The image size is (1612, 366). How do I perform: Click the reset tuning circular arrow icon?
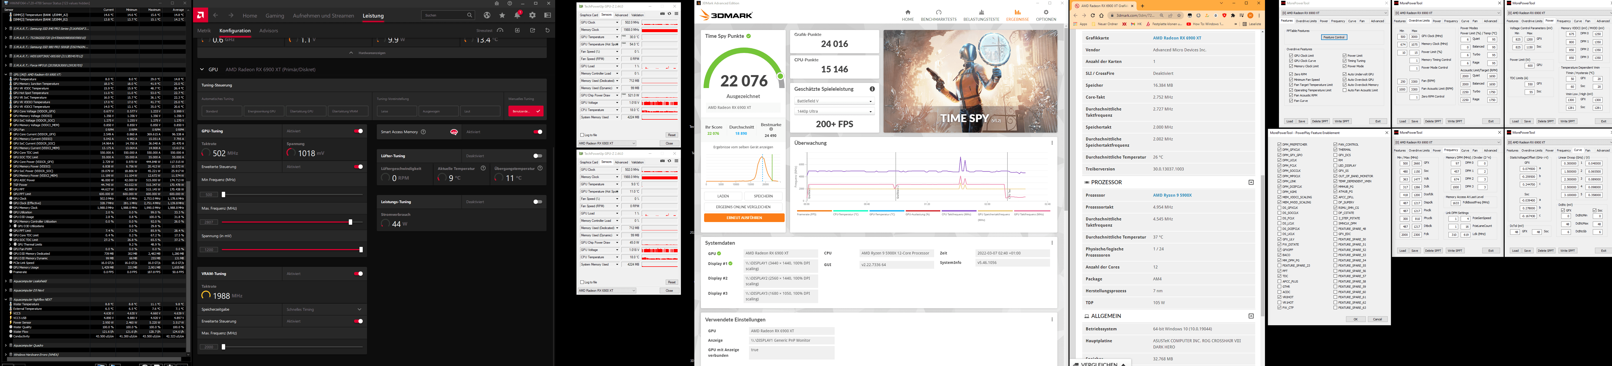point(548,30)
